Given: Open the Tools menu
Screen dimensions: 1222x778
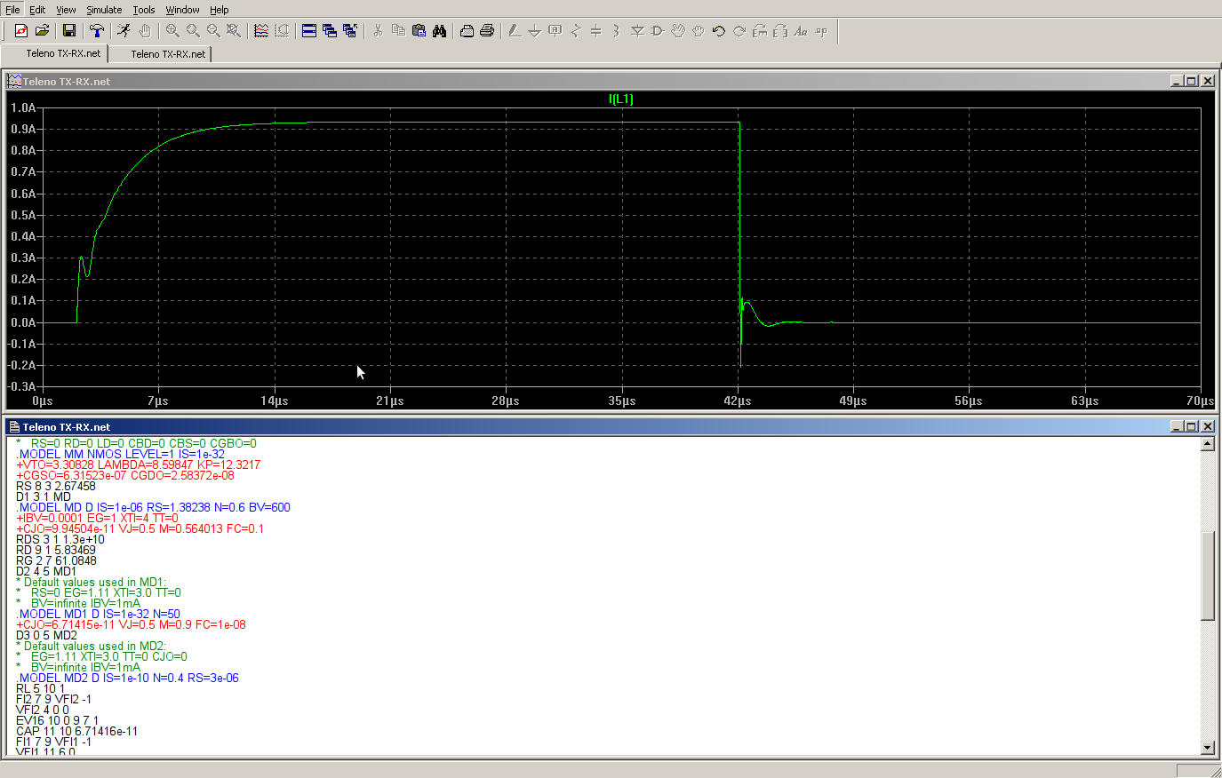Looking at the screenshot, I should (x=144, y=10).
